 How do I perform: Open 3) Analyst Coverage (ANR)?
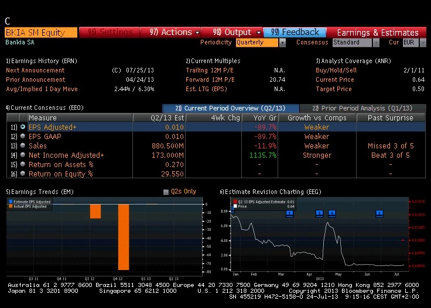pyautogui.click(x=353, y=61)
